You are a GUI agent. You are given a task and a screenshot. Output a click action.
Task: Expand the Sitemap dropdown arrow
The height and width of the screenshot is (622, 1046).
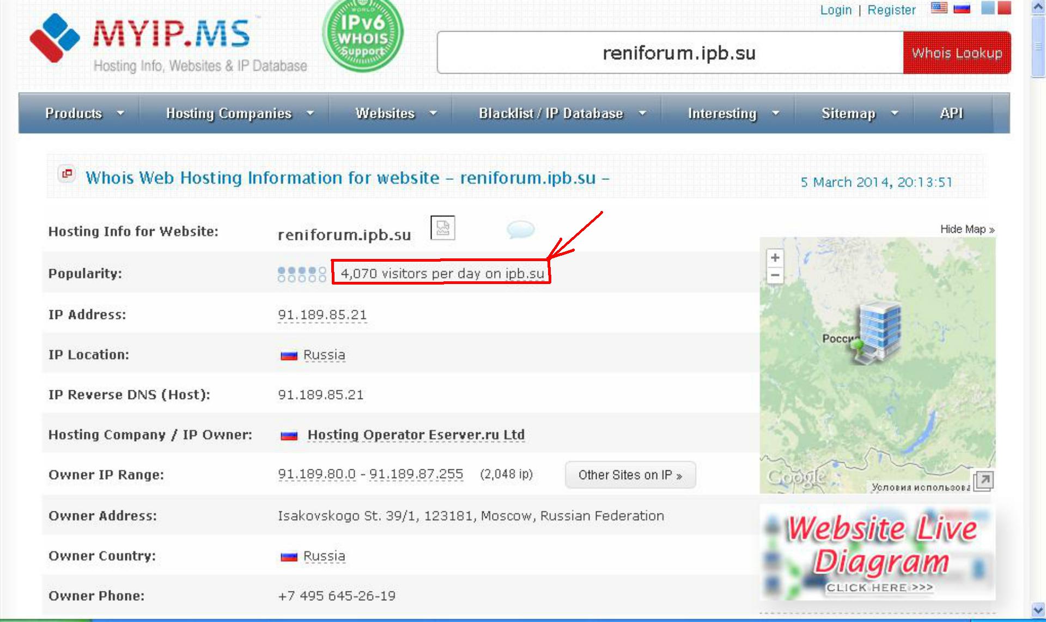(x=894, y=113)
